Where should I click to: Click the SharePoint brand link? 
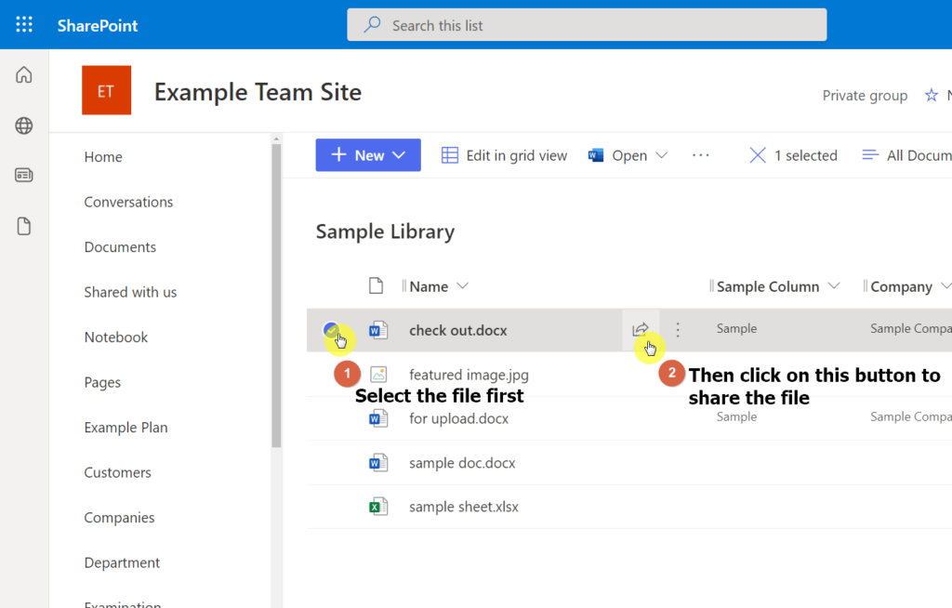(97, 25)
